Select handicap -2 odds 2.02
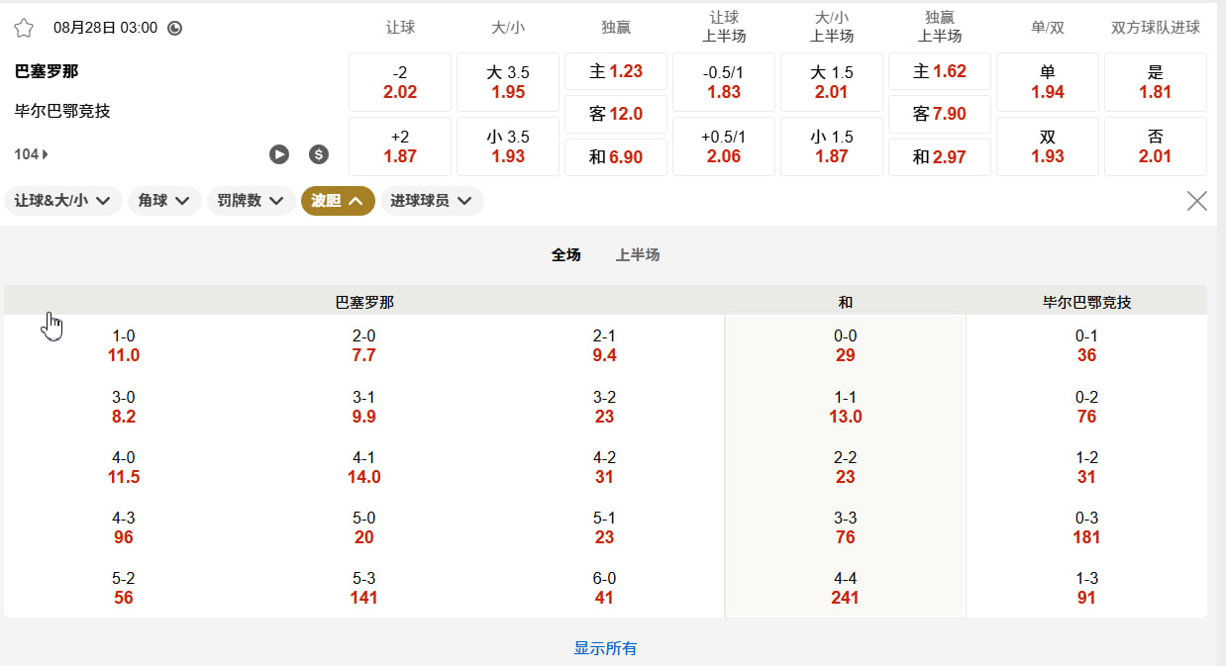This screenshot has height=666, width=1226. [x=400, y=82]
